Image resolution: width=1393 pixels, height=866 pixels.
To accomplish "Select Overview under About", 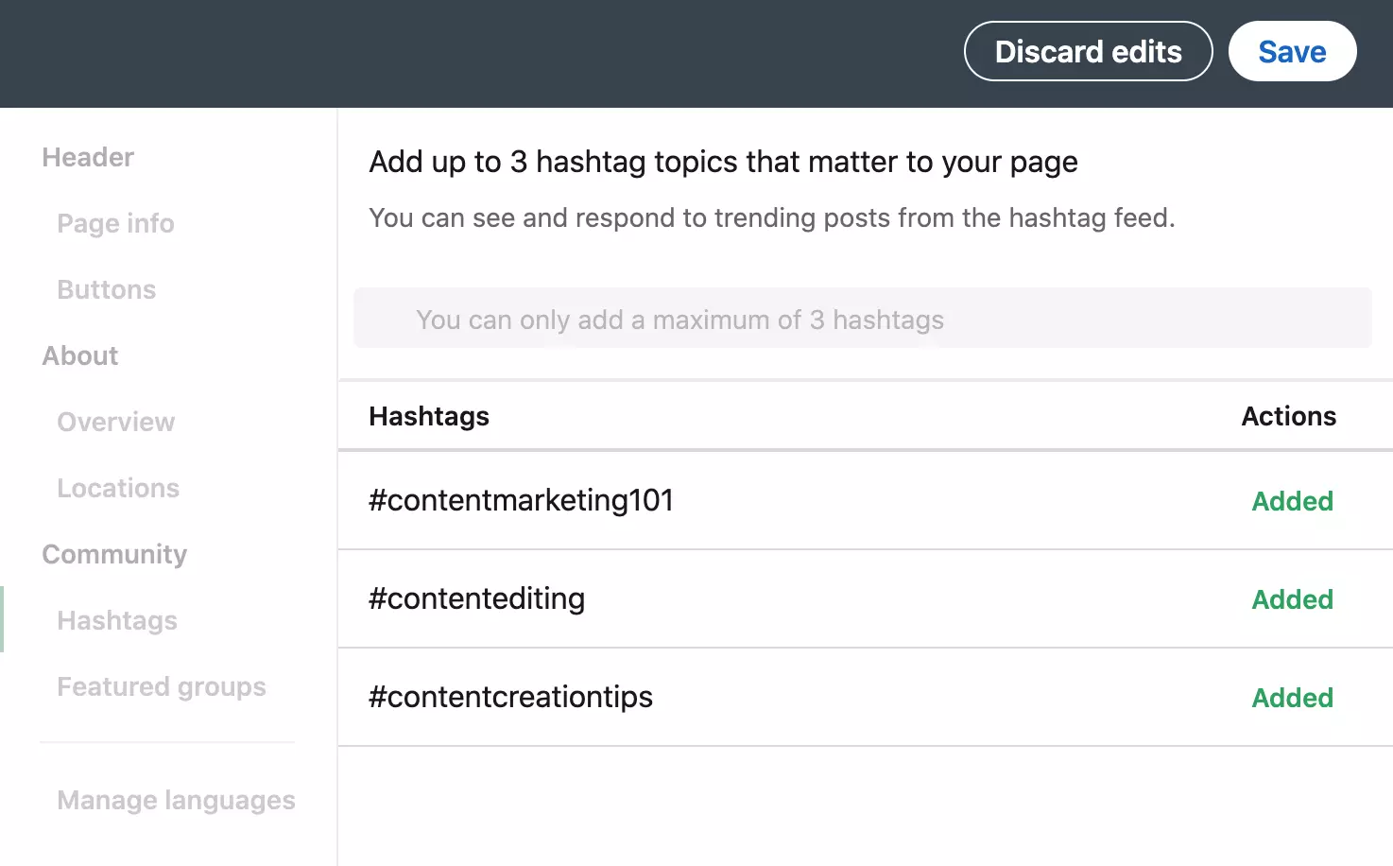I will 115,422.
